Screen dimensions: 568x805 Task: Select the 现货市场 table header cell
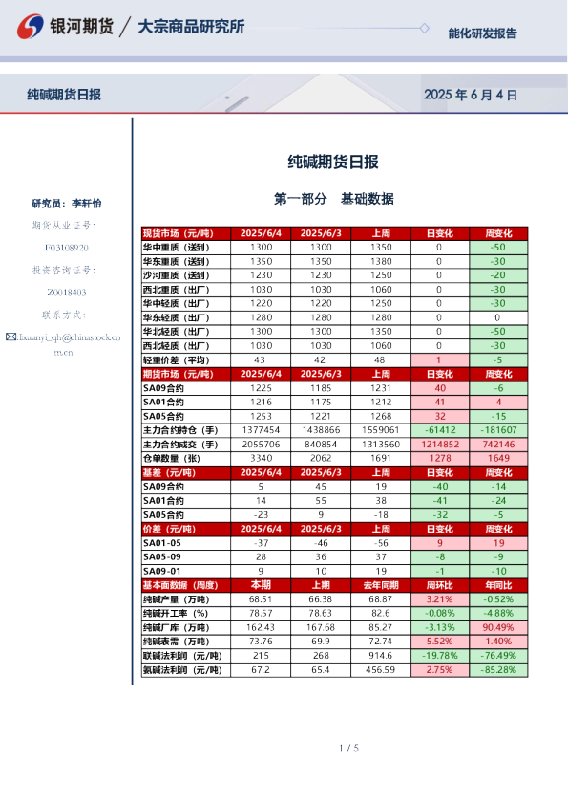186,233
